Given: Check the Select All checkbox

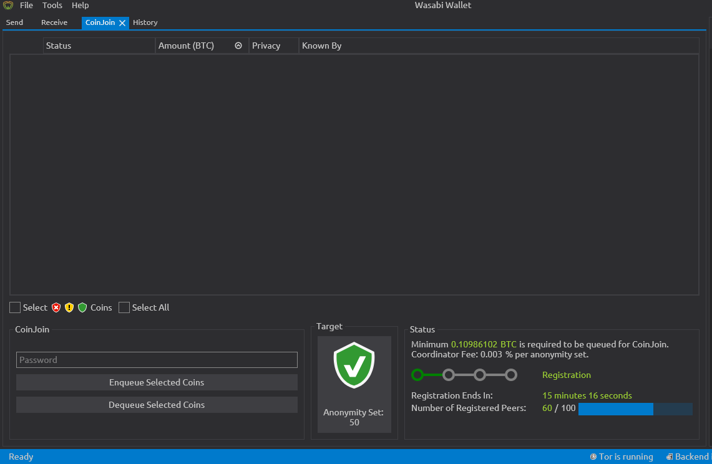Looking at the screenshot, I should (x=124, y=307).
